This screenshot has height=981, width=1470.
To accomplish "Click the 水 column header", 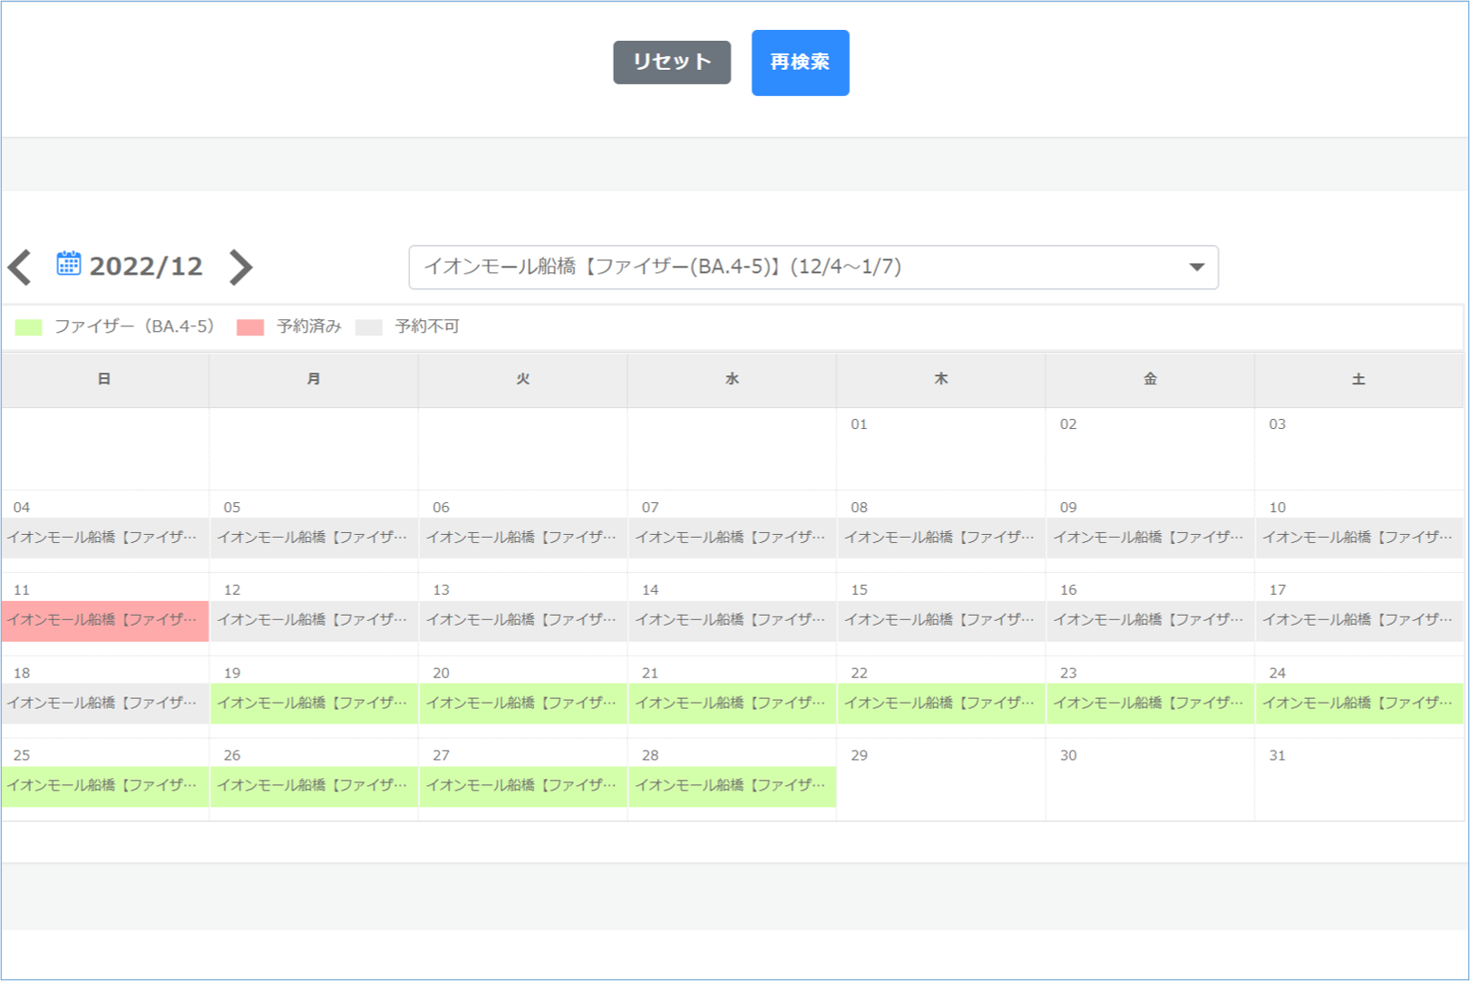I will coord(732,380).
